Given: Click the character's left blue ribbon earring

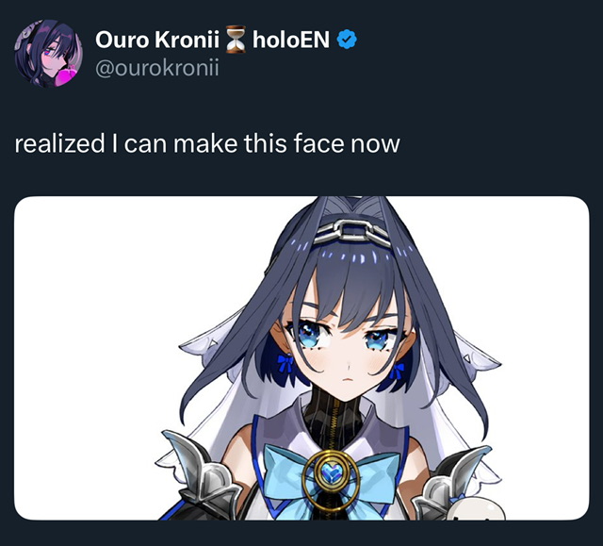Looking at the screenshot, I should pyautogui.click(x=285, y=363).
